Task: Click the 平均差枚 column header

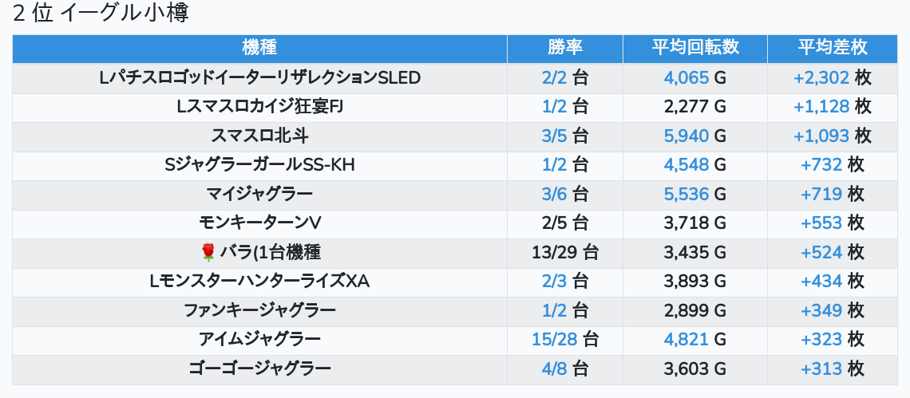Action: (833, 48)
